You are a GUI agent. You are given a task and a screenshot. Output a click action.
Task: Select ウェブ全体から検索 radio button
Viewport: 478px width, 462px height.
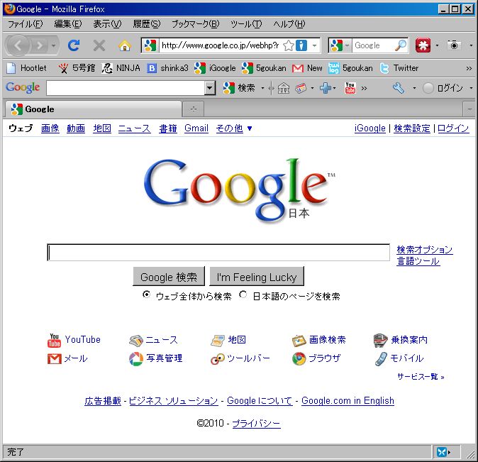click(146, 295)
